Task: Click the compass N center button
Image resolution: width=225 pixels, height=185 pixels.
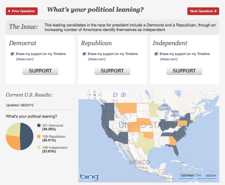Action: [94, 95]
